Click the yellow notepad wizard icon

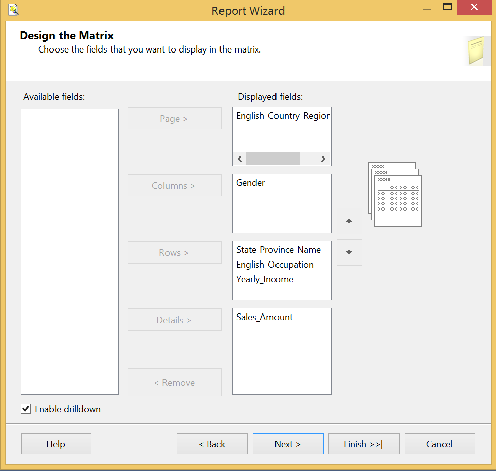point(477,51)
